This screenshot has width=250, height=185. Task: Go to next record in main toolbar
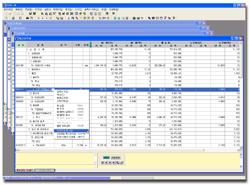pyautogui.click(x=47, y=18)
